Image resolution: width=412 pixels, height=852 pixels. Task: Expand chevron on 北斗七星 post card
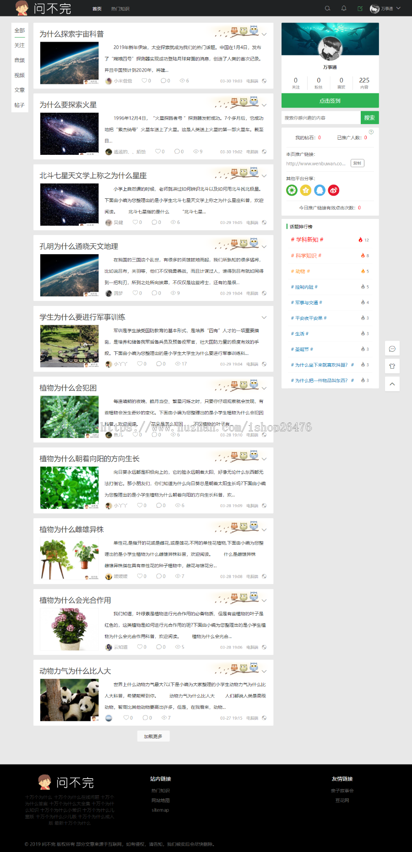tap(264, 176)
